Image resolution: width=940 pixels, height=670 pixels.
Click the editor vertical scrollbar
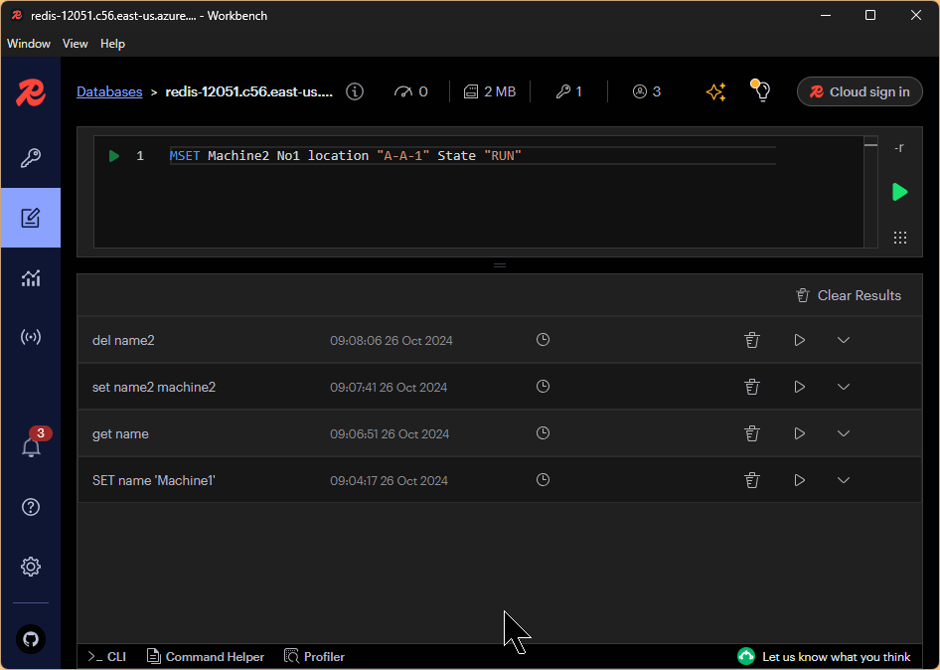click(x=871, y=191)
